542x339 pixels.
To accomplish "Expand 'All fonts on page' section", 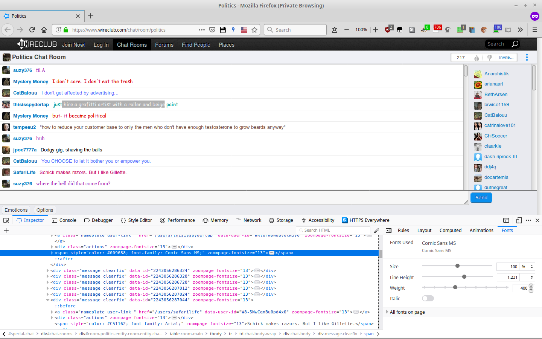I will (x=387, y=312).
